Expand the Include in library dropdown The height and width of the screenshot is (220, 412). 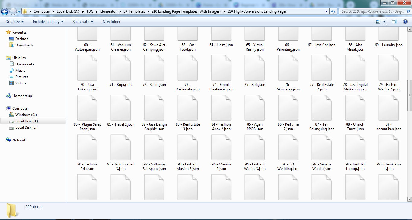click(48, 22)
